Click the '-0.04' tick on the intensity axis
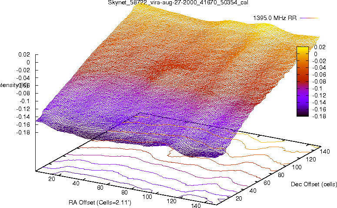 point(23,78)
